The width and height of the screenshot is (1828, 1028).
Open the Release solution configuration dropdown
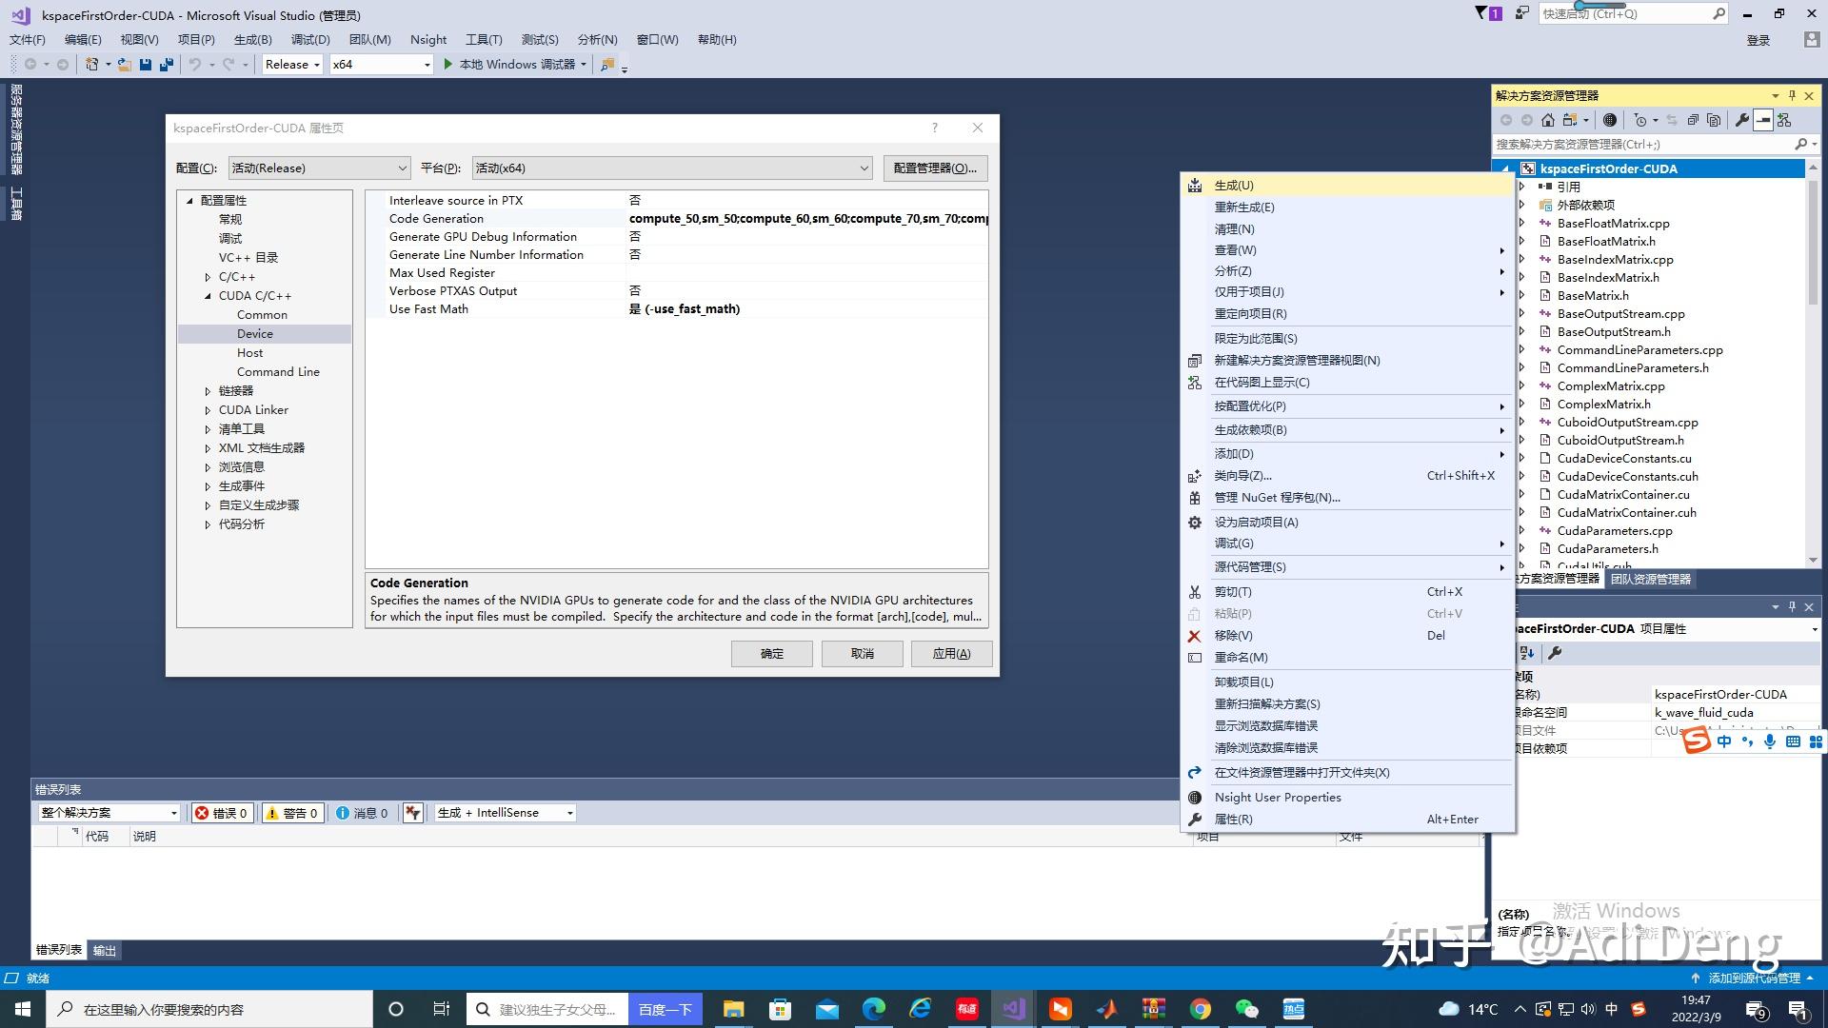pos(292,65)
